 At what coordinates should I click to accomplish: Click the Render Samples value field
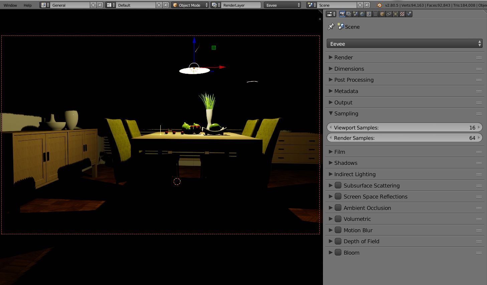[x=404, y=138]
